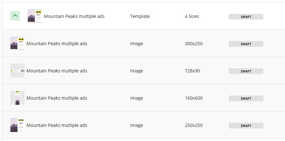This screenshot has height=141, width=285.
Task: Click the Draft badge for 728x90
Action: (x=246, y=71)
